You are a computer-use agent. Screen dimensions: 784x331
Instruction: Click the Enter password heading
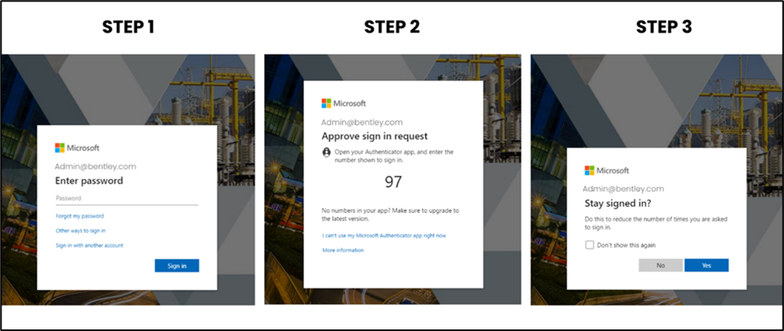89,181
